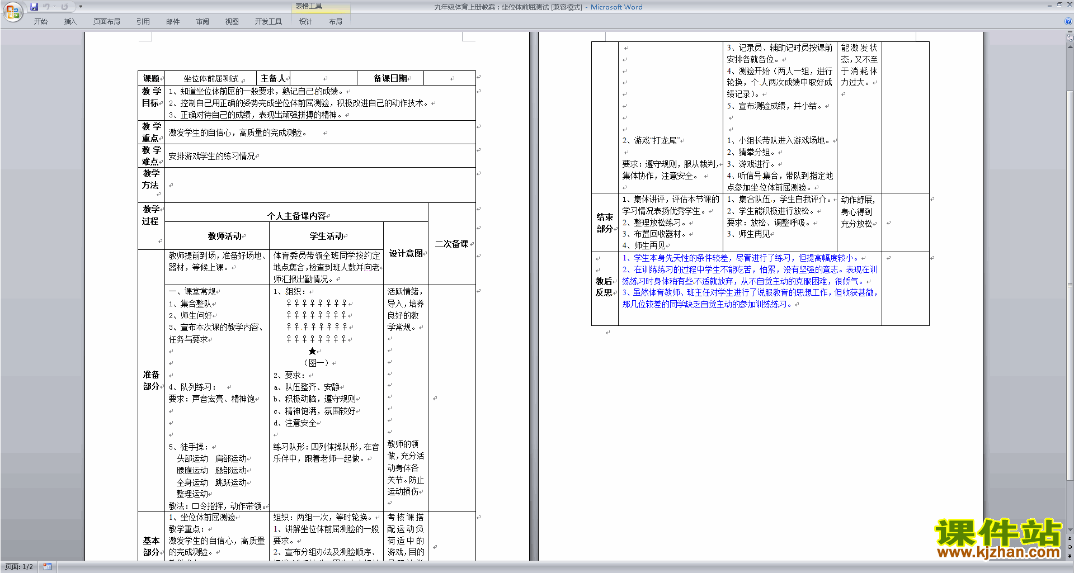
Task: Click the 准备部分 row label
Action: (x=151, y=380)
